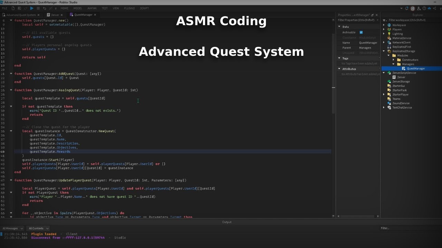Image resolution: width=442 pixels, height=248 pixels.
Task: Click the invite collaborators person-plus icon
Action: click(418, 8)
